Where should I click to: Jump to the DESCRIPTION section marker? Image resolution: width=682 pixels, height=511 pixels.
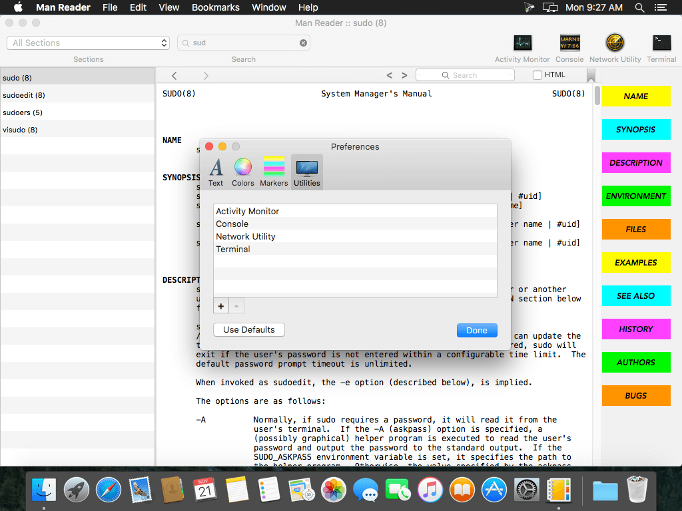coord(636,163)
